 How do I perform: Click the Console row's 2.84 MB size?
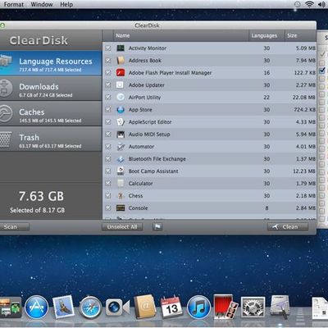pos(306,208)
